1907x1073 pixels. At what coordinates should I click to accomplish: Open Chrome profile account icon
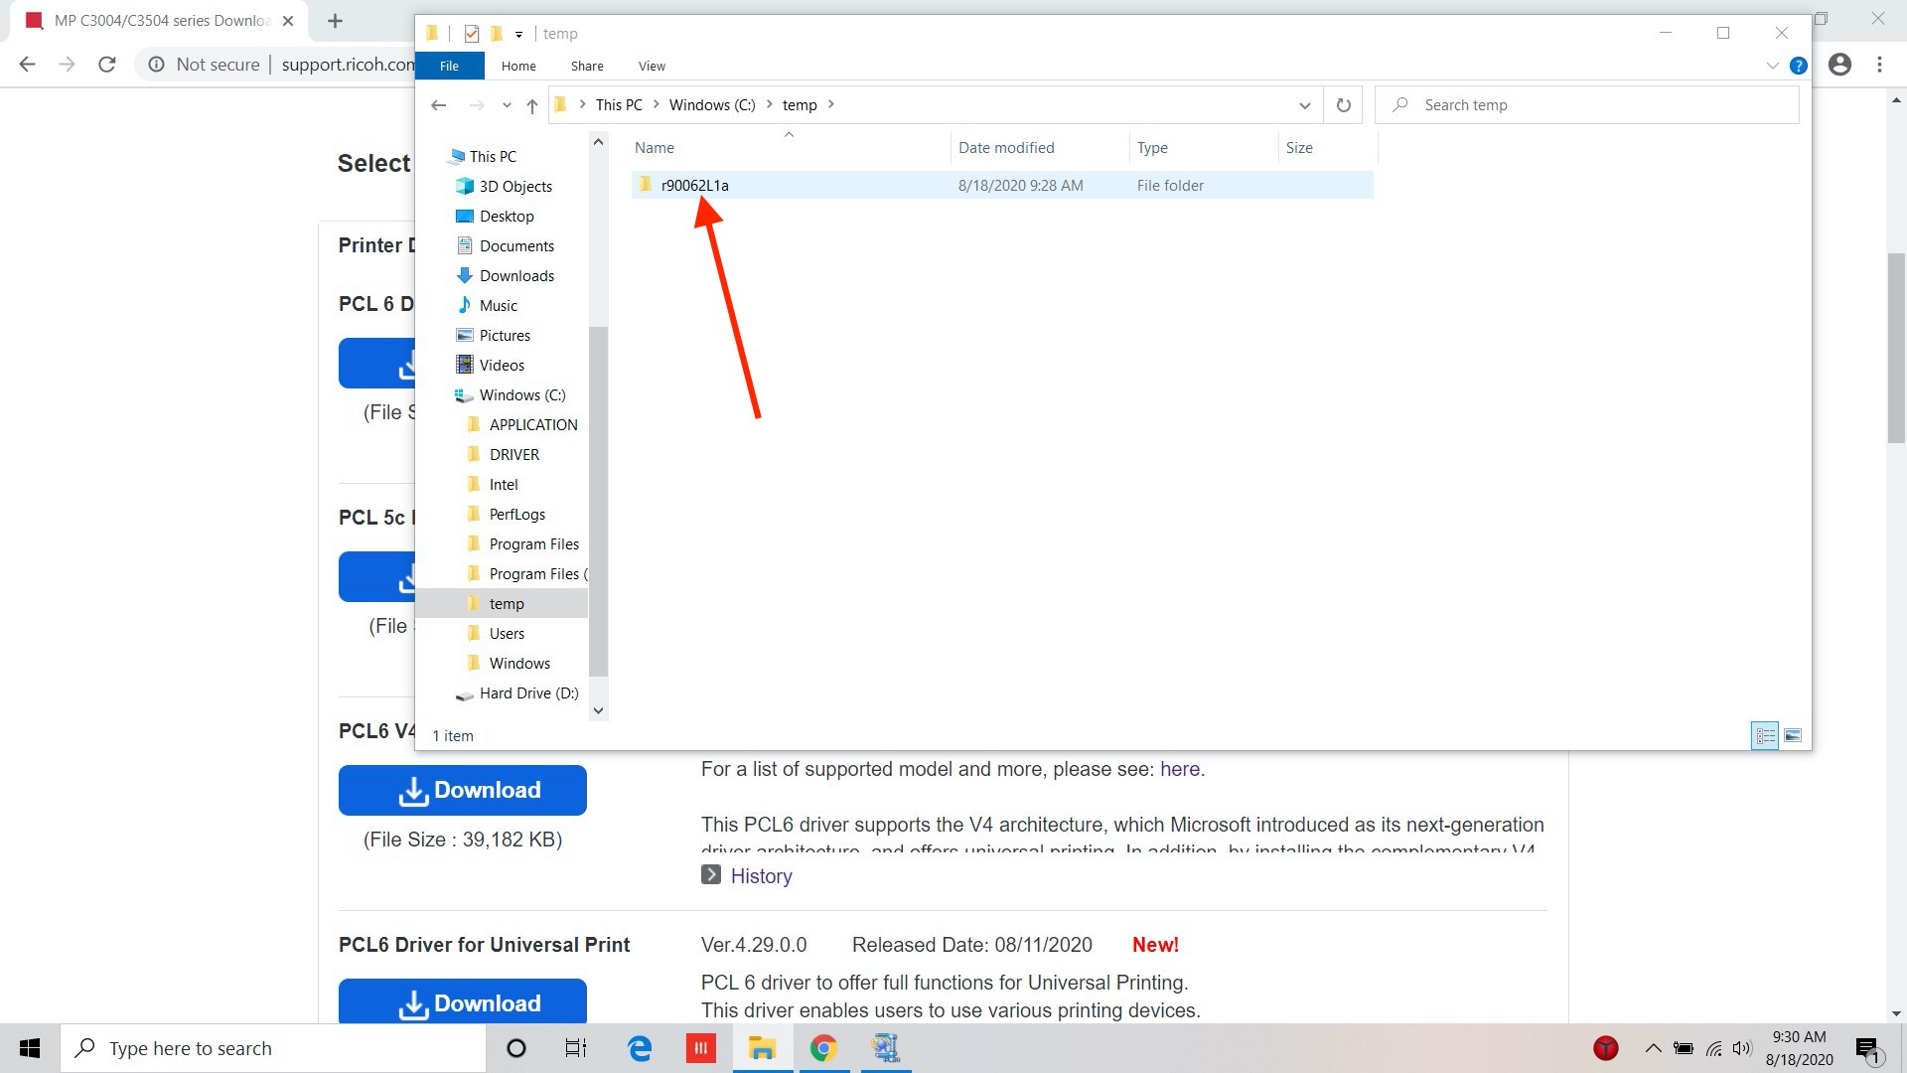click(x=1839, y=65)
